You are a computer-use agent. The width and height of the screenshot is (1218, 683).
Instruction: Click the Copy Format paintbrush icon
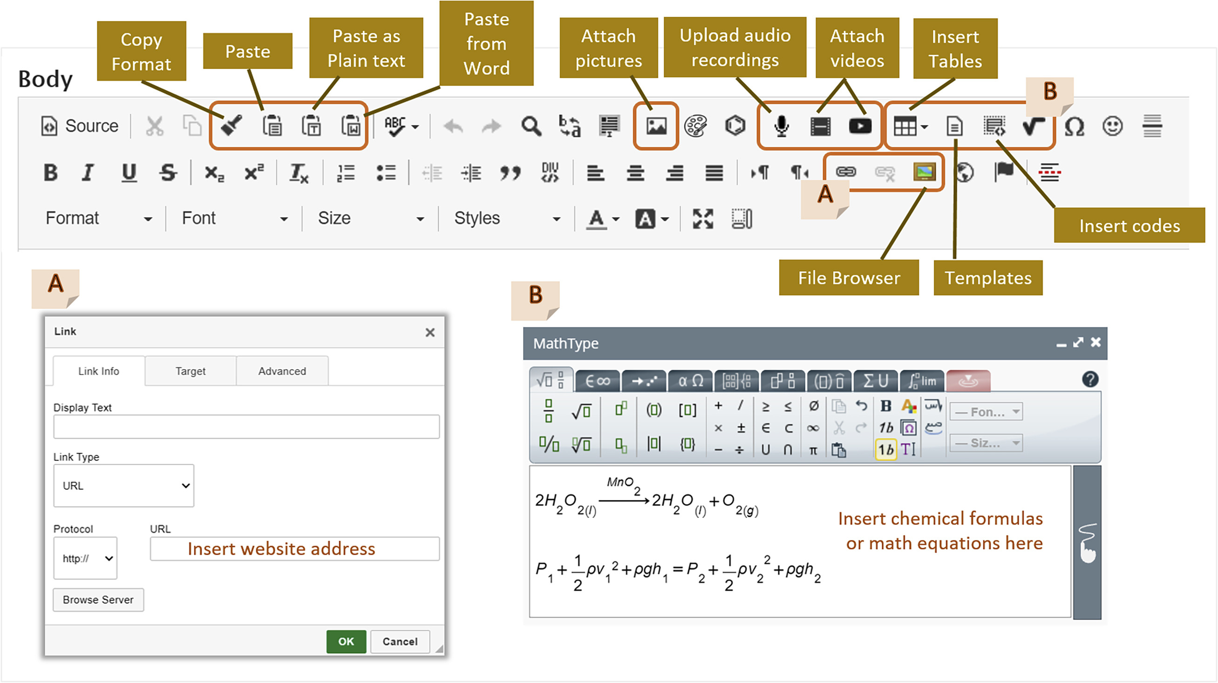click(x=231, y=126)
